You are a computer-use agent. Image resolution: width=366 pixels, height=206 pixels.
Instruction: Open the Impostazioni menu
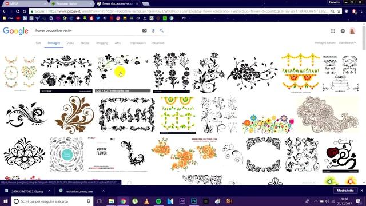138,43
